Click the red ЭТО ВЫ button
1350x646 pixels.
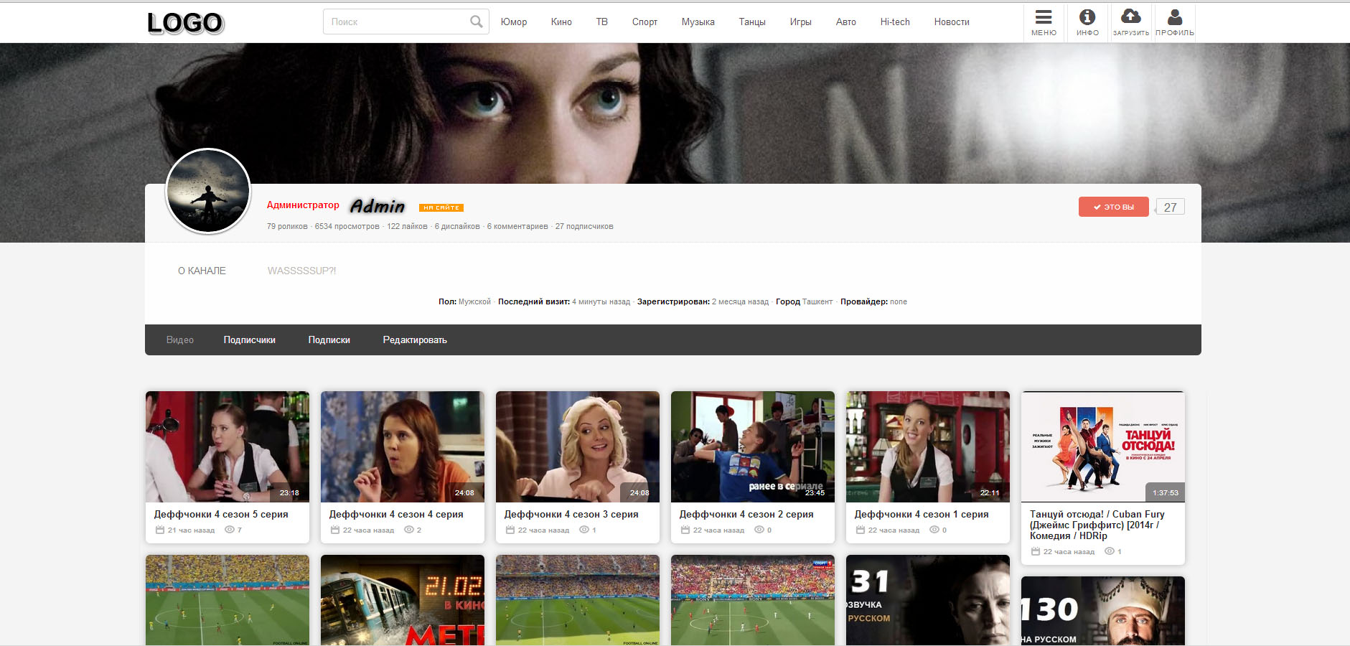coord(1114,207)
